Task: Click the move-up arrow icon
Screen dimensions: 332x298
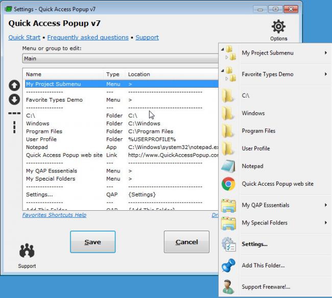Action: [x=14, y=85]
